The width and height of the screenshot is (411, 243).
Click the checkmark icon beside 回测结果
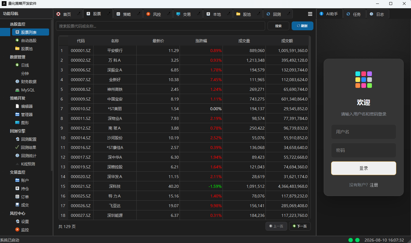tap(17, 148)
